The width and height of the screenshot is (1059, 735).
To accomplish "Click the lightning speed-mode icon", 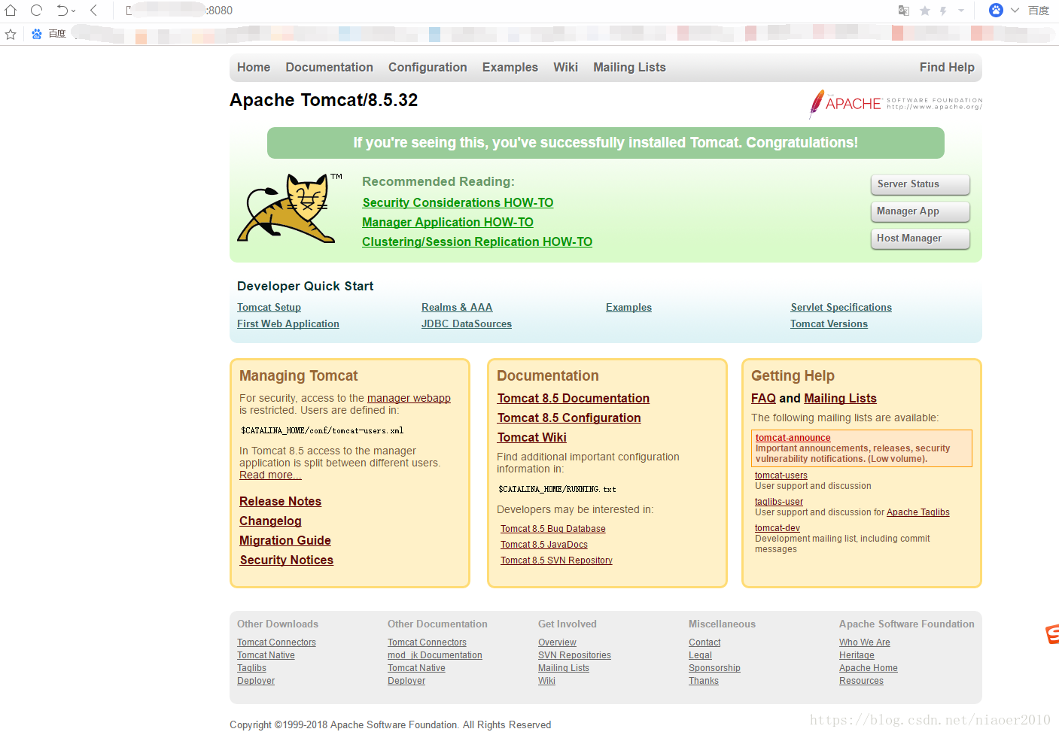I will click(x=943, y=11).
